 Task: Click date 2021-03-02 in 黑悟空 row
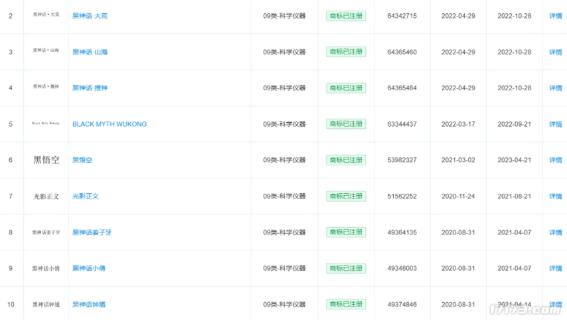458,160
